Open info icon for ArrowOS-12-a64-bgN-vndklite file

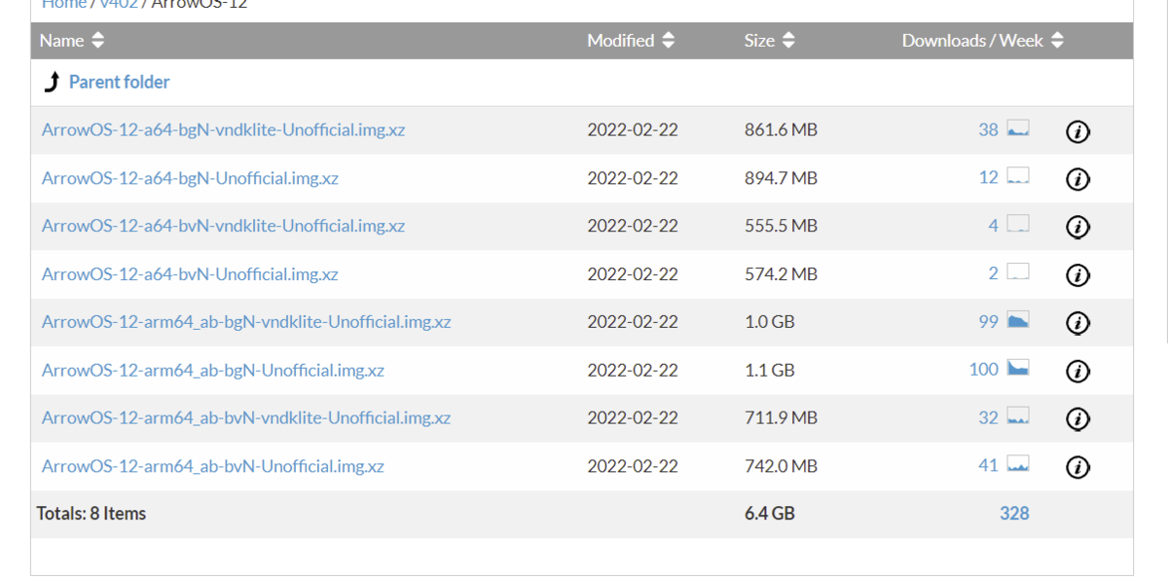click(1077, 130)
